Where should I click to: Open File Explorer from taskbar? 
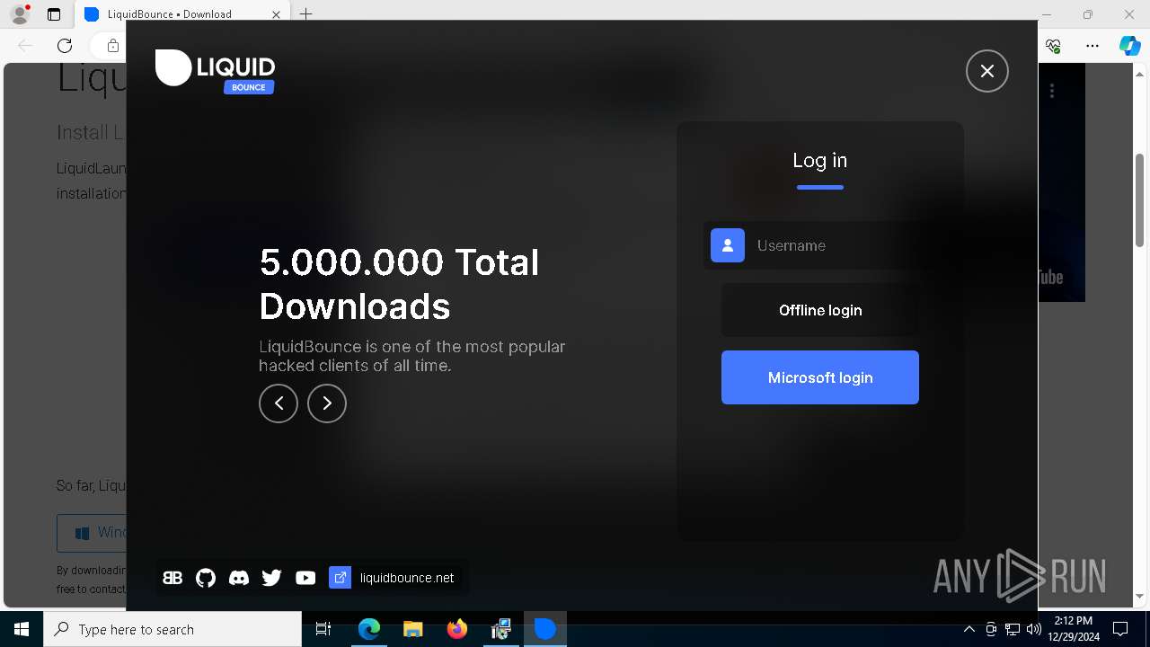click(412, 629)
